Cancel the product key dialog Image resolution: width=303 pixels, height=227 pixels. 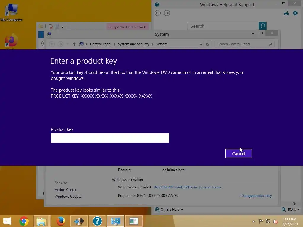(238, 153)
